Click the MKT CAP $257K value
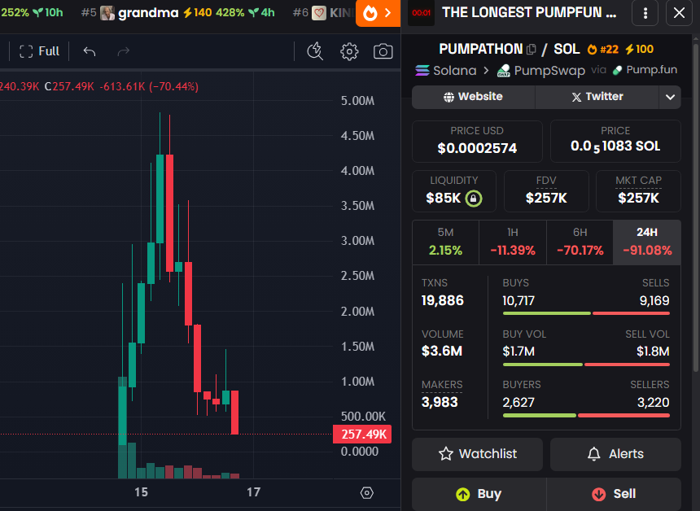Image resolution: width=700 pixels, height=511 pixels. tap(638, 199)
